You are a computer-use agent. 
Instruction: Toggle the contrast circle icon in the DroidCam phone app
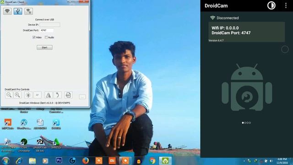click(271, 5)
